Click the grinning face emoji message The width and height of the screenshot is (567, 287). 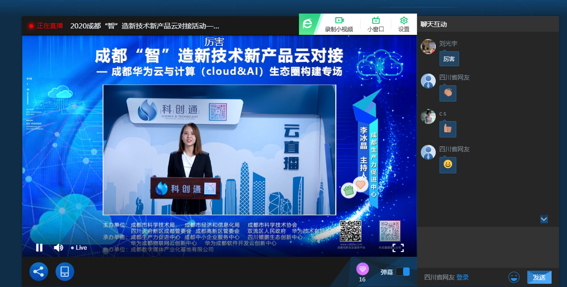[x=448, y=164]
